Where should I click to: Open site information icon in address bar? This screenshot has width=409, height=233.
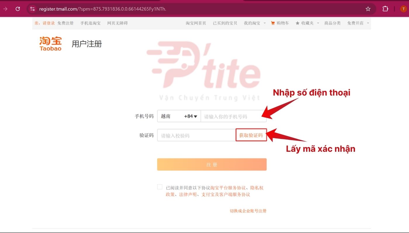click(32, 9)
